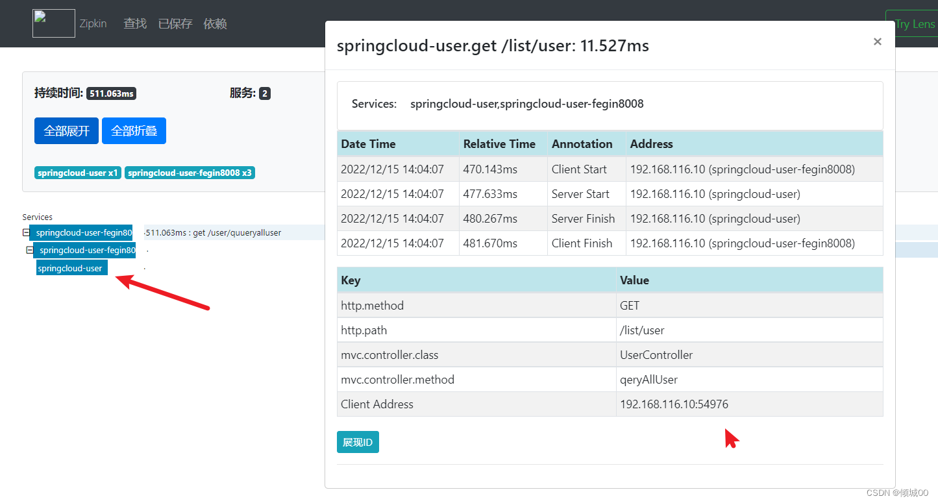Select the nested springcloud-user-fegin8008 span
938x503 pixels.
(x=84, y=250)
